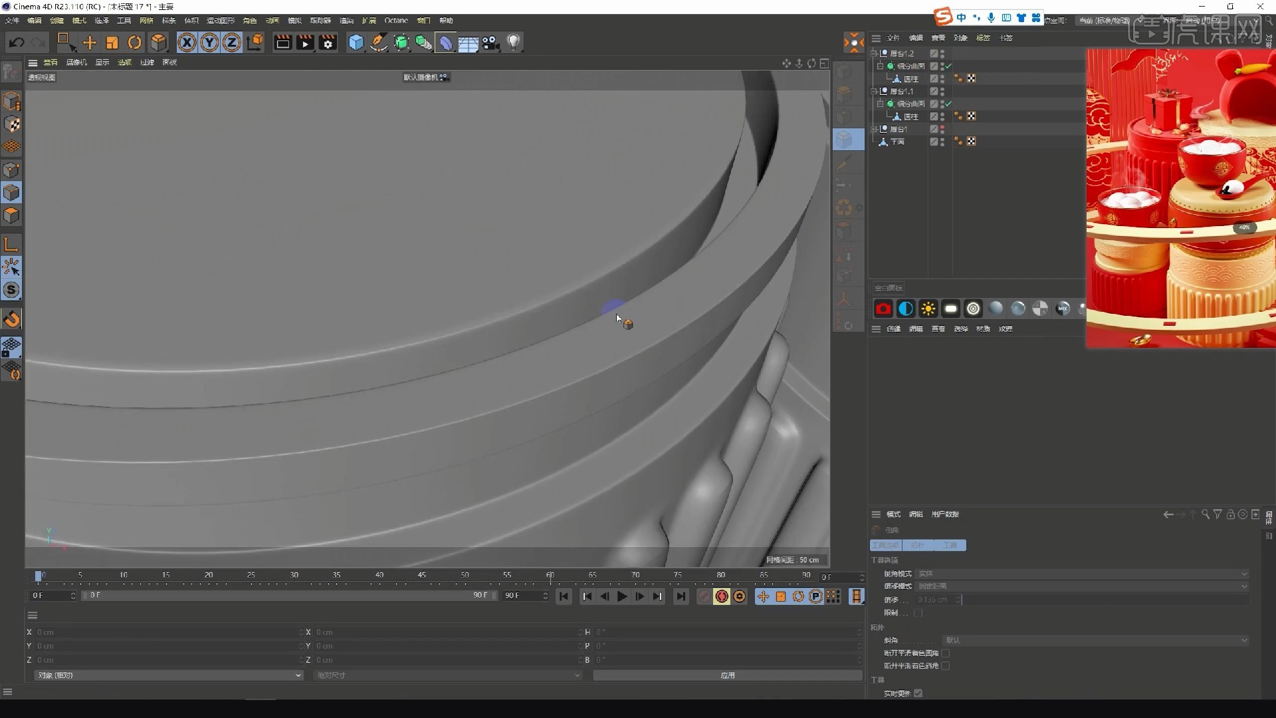Click Play forward on timeline

click(622, 596)
